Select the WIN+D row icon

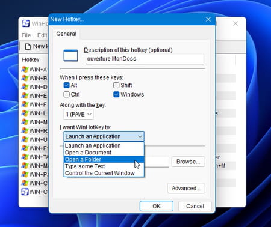point(25,87)
